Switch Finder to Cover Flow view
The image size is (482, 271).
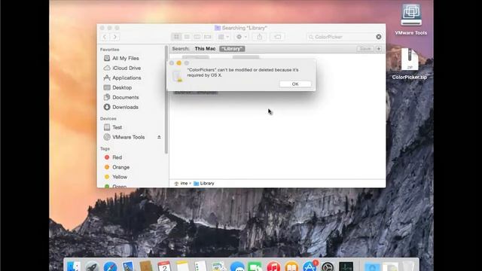coord(208,37)
